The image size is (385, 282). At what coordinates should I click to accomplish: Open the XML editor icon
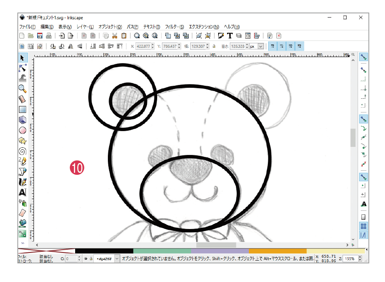[x=248, y=36]
